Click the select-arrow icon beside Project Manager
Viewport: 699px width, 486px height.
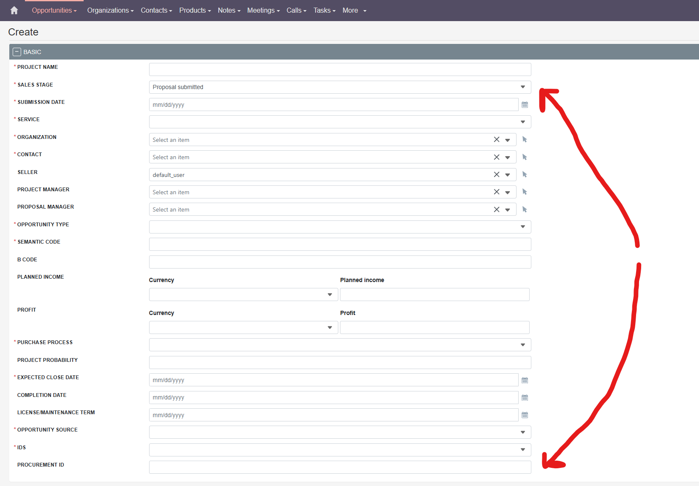point(525,192)
